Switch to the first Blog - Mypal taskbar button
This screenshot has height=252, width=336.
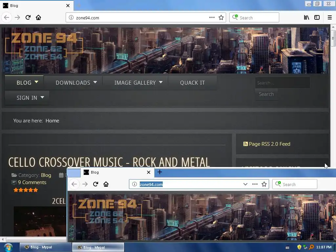click(x=45, y=247)
